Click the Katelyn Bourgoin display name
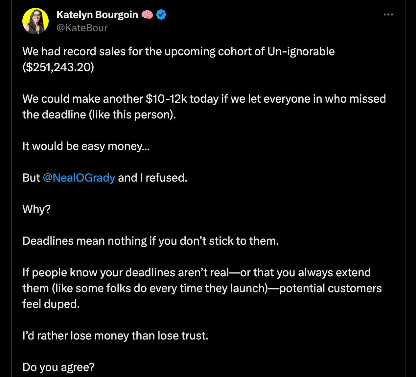This screenshot has height=377, width=416. point(97,15)
